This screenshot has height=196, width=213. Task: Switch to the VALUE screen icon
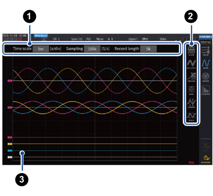206,51
